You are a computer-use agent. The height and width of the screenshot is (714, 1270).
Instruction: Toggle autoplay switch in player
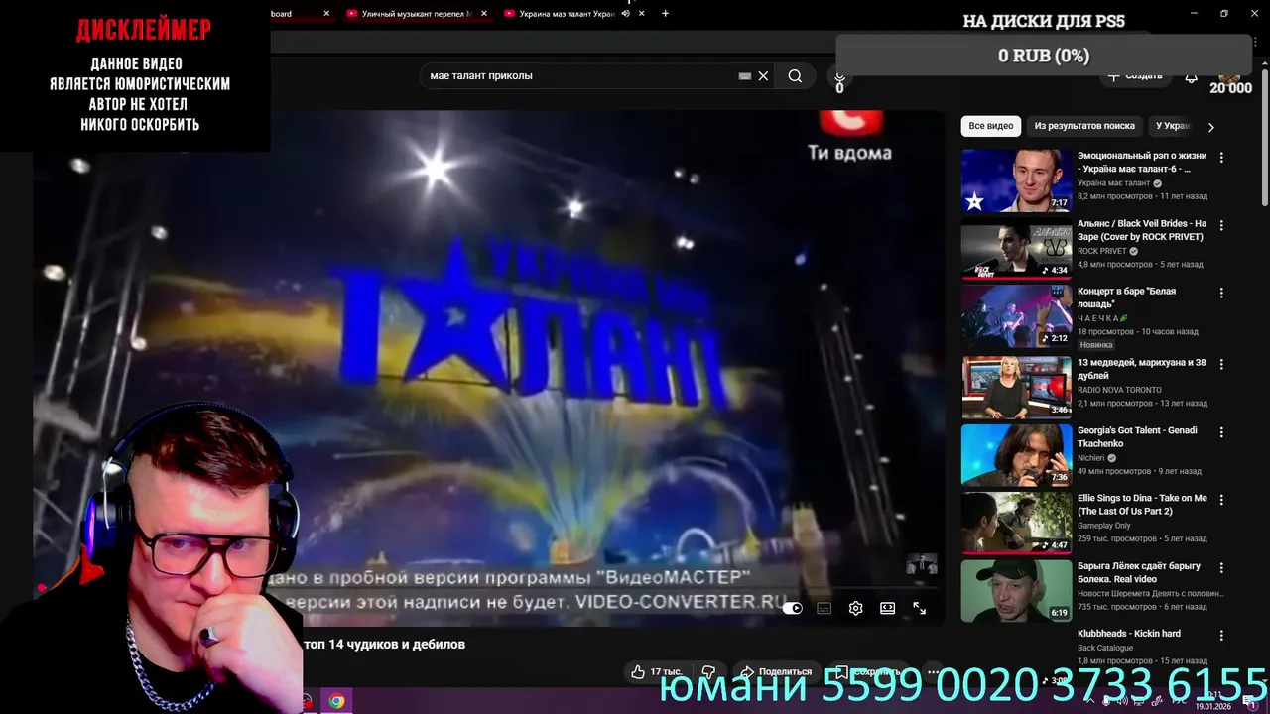tap(792, 608)
